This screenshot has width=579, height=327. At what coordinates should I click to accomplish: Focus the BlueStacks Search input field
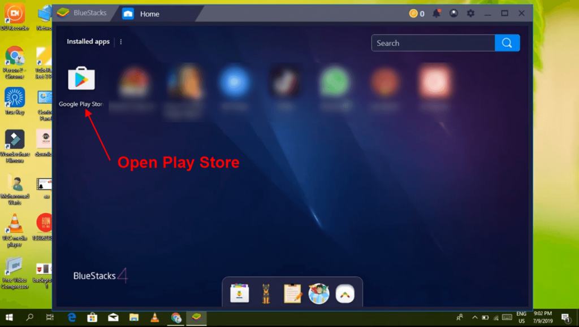[433, 43]
